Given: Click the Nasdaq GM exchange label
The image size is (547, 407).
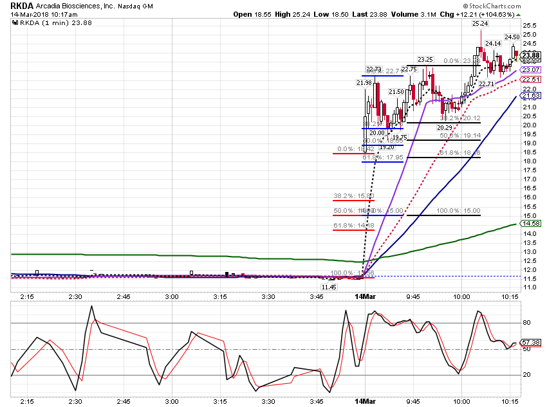Looking at the screenshot, I should click(x=135, y=6).
